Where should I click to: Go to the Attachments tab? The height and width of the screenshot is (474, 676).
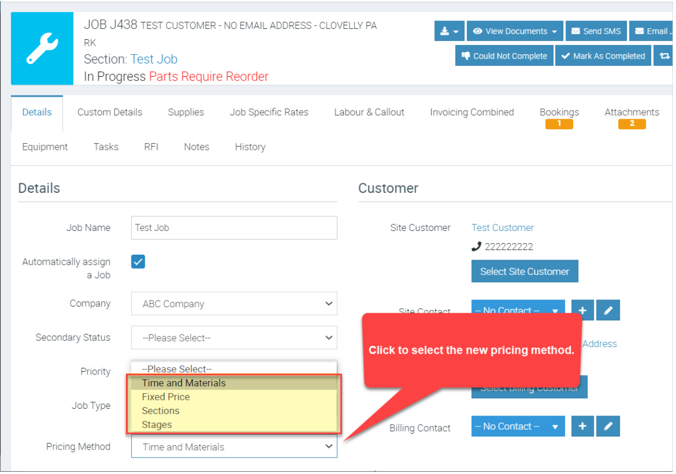(x=631, y=112)
